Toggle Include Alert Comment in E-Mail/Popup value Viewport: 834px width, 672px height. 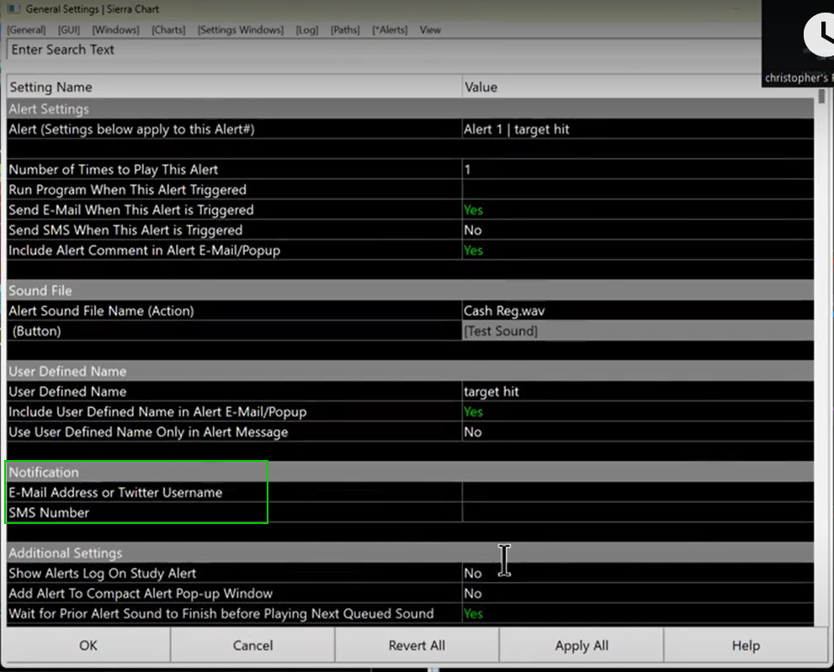[638, 251]
